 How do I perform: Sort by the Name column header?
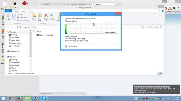(39, 31)
